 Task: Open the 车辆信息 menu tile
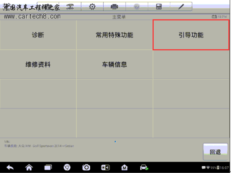pyautogui.click(x=114, y=65)
